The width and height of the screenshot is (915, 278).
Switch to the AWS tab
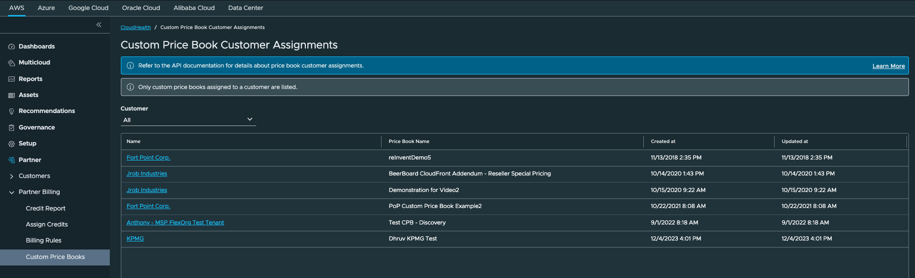click(x=17, y=8)
